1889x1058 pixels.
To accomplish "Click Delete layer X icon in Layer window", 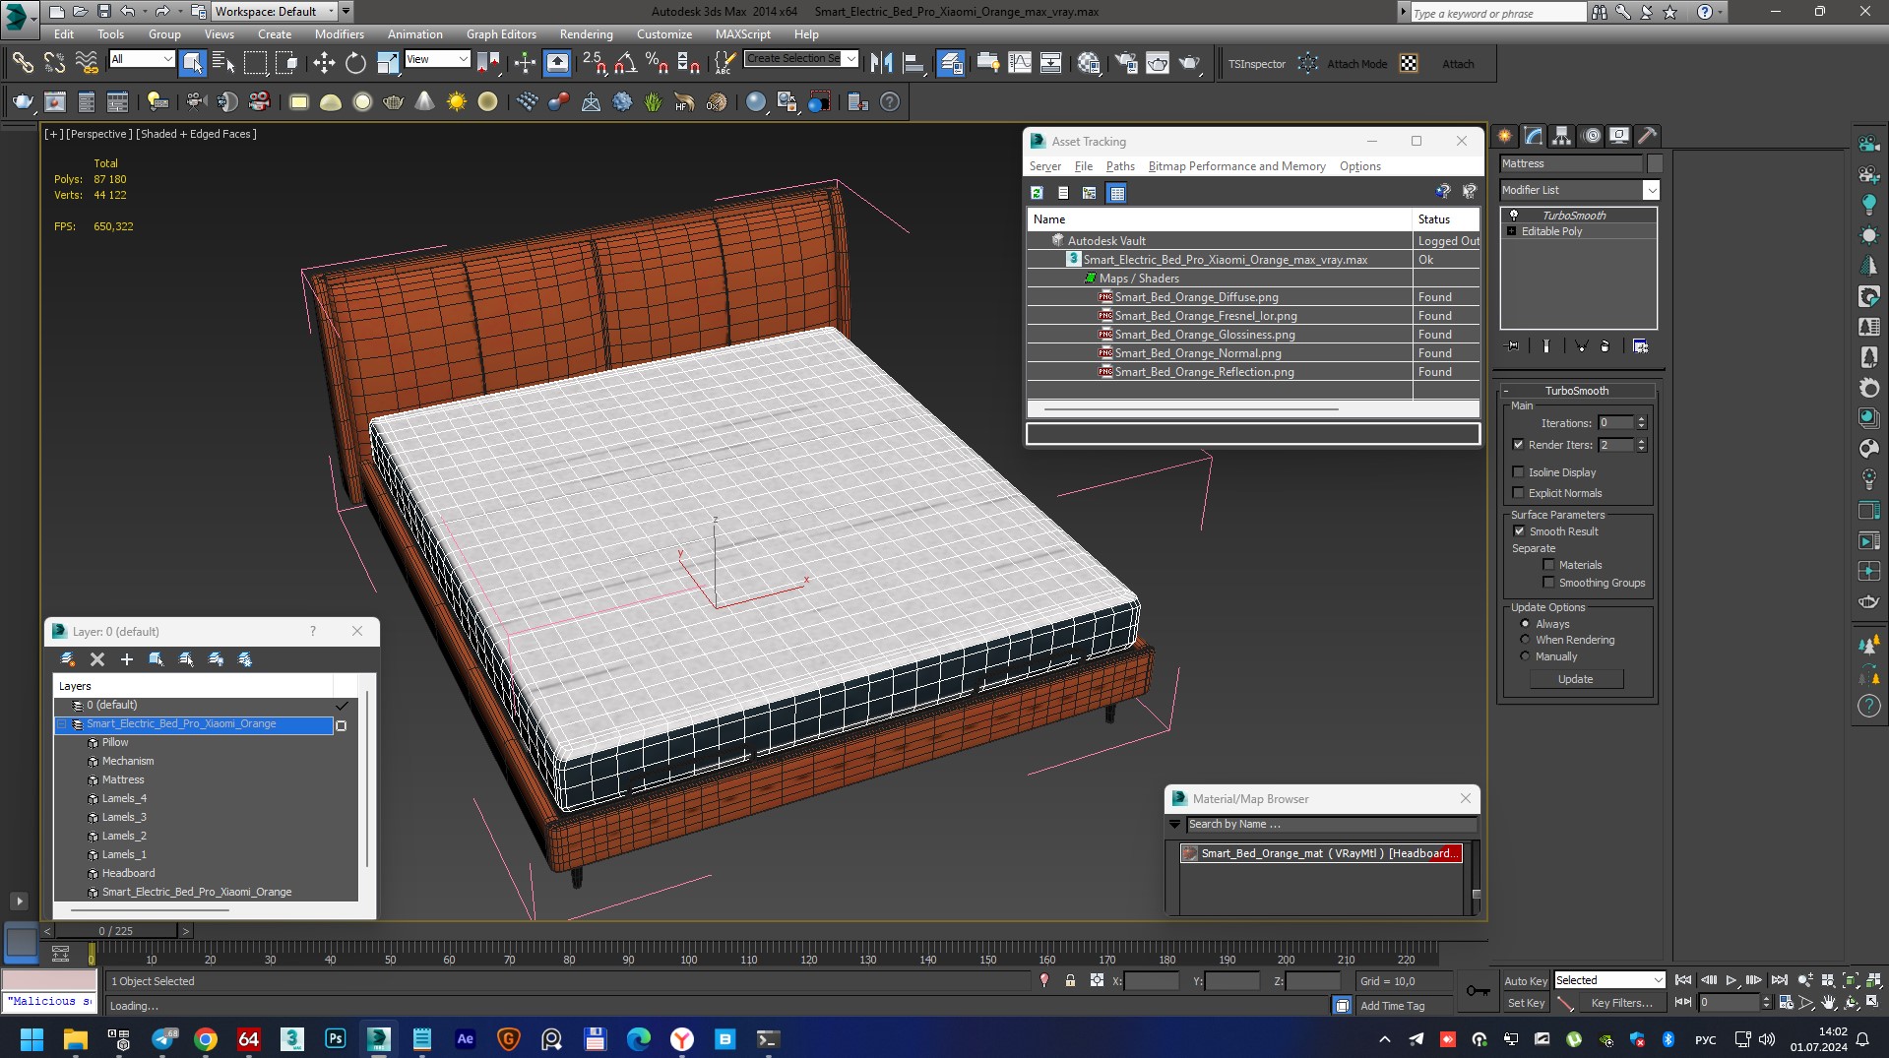I will pos(97,659).
